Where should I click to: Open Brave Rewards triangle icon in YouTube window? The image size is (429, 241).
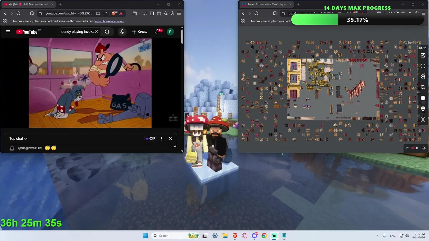pyautogui.click(x=121, y=13)
